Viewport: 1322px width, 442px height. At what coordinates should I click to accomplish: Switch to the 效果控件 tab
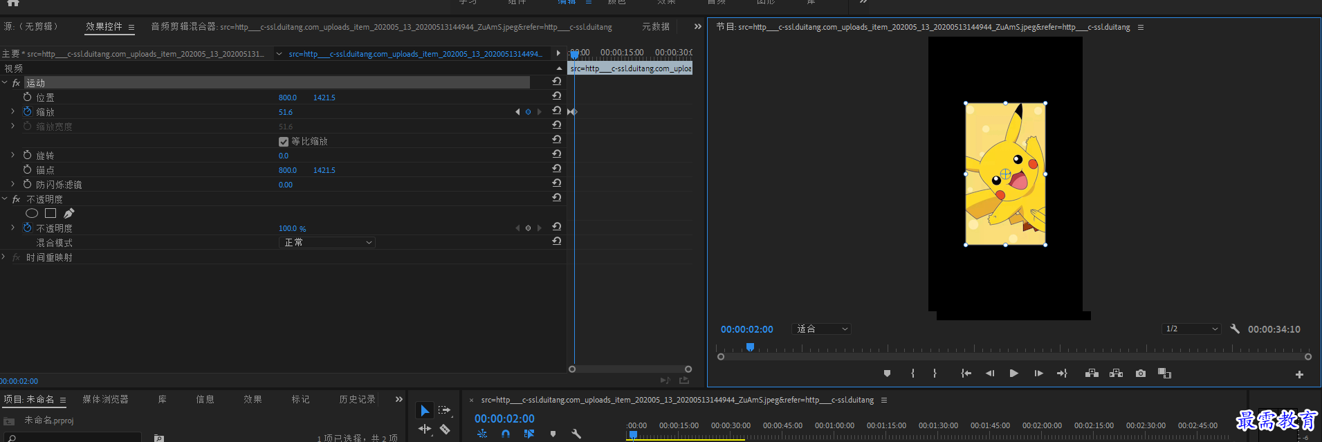[104, 26]
